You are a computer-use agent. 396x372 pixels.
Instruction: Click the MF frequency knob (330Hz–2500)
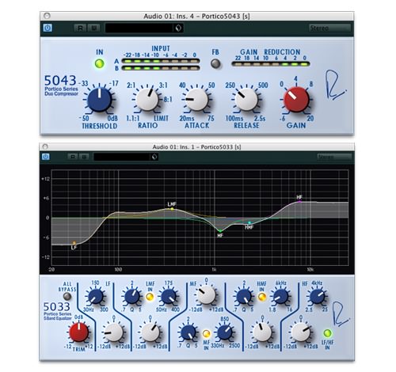224,332
